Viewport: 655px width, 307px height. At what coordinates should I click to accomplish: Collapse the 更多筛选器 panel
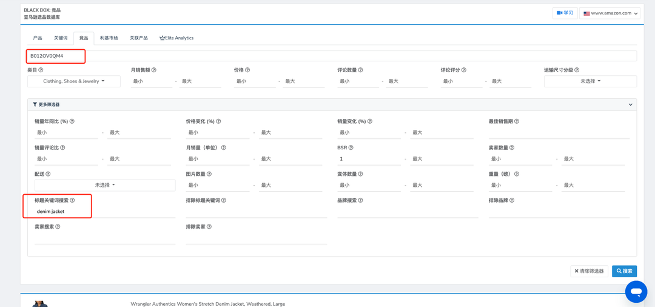click(x=630, y=104)
